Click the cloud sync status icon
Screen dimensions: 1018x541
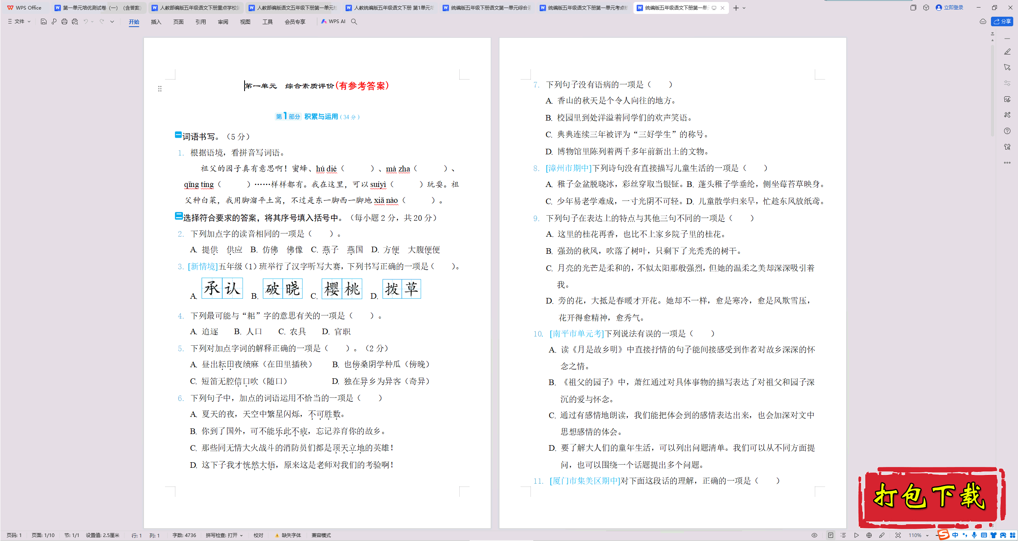pyautogui.click(x=983, y=21)
